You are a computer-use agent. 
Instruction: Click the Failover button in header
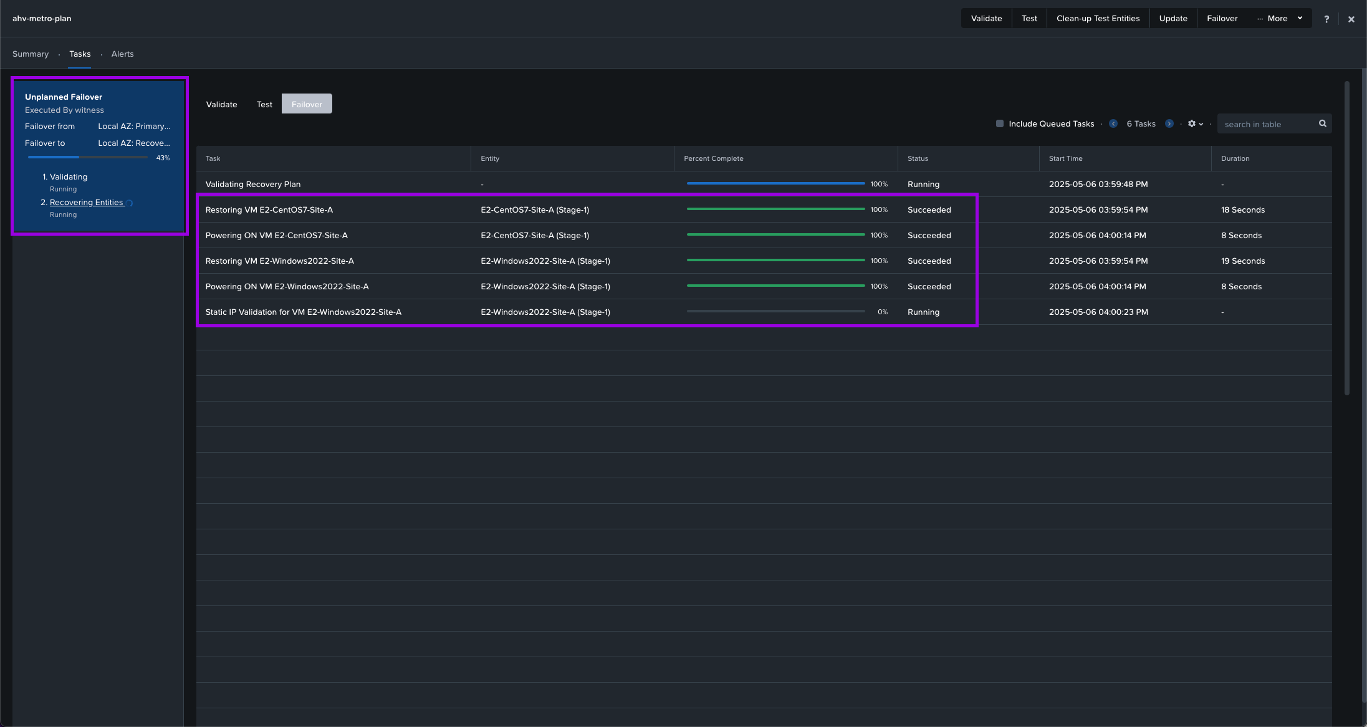(x=1222, y=18)
